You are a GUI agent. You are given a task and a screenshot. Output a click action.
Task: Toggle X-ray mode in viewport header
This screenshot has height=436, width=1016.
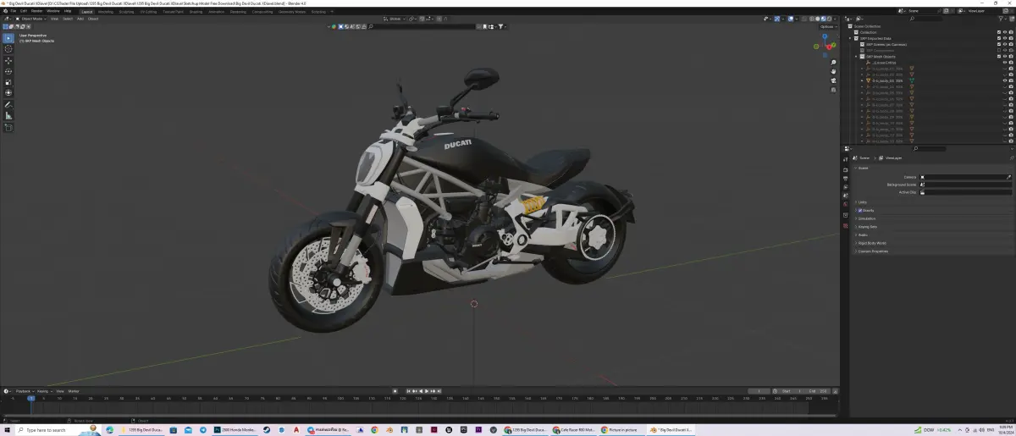pos(803,18)
